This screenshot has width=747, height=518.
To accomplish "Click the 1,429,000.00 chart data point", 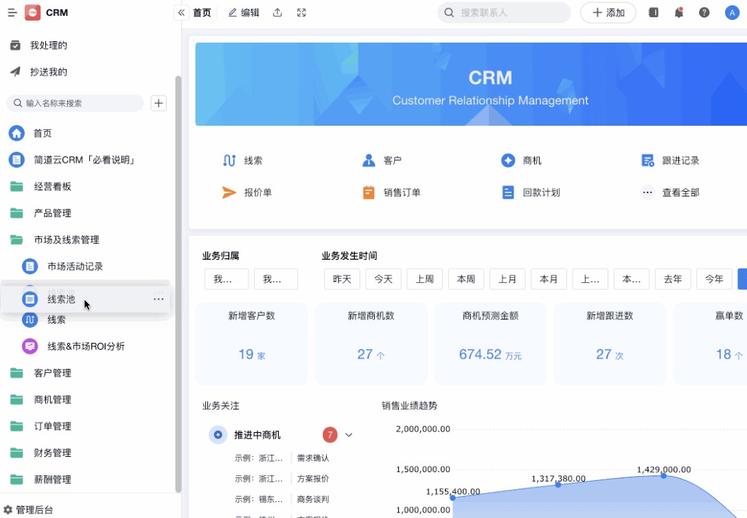I will 664,475.
